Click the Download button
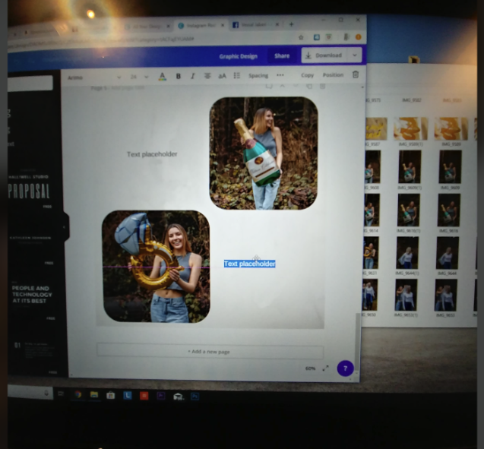The width and height of the screenshot is (484, 449). [324, 55]
